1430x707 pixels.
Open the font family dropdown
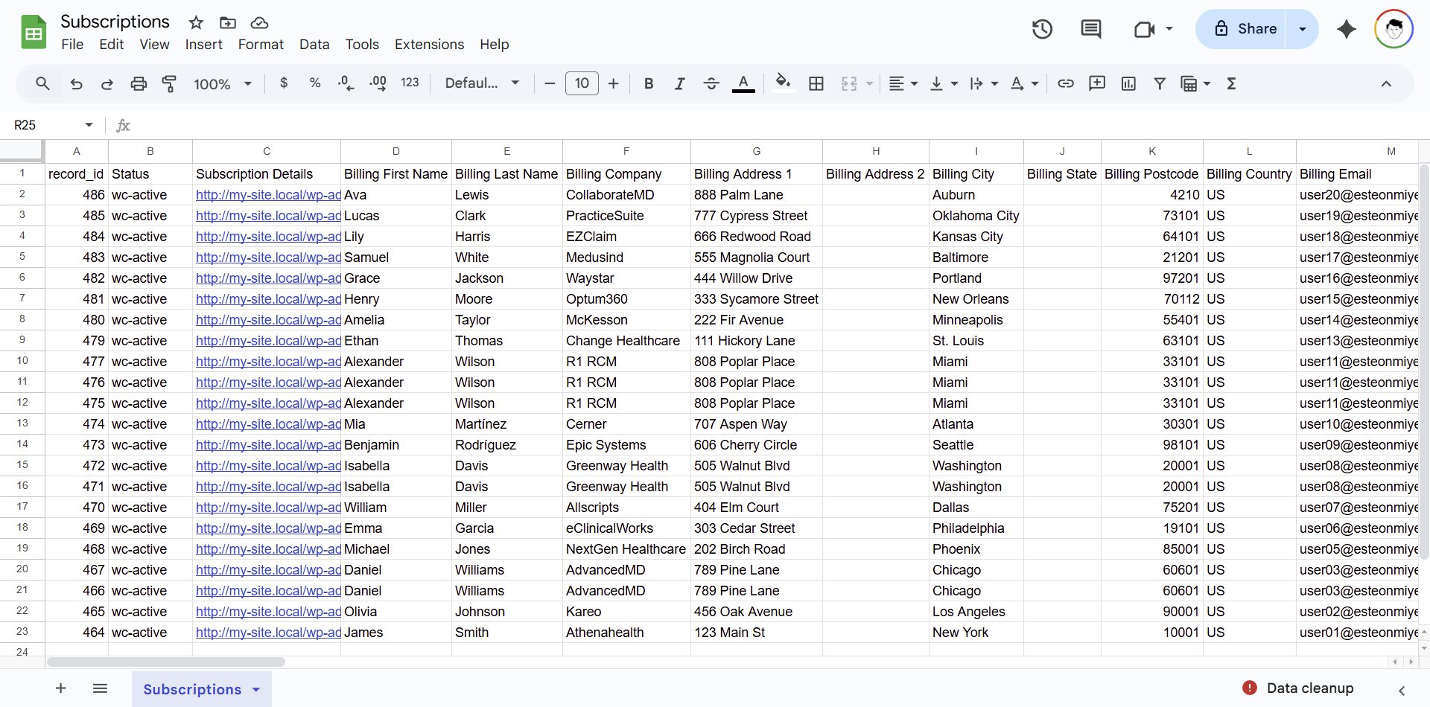coord(482,83)
